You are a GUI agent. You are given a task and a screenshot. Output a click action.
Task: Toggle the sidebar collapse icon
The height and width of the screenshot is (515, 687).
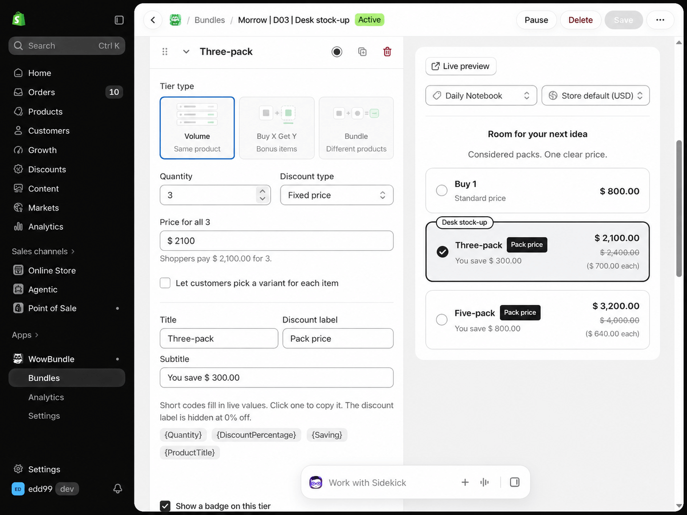[119, 20]
